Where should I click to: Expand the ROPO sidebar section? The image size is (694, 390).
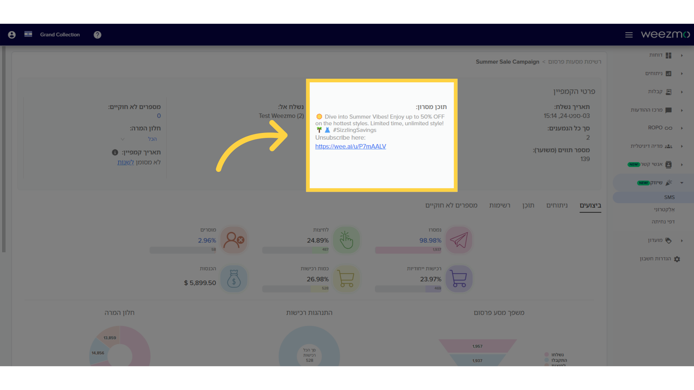(x=682, y=128)
